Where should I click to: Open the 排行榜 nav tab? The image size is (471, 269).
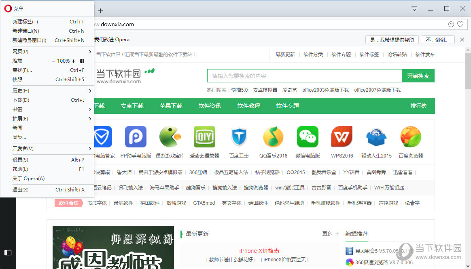click(418, 106)
